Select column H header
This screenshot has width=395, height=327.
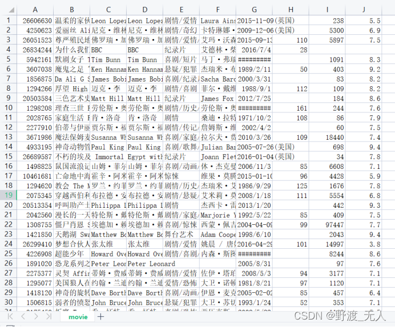[291, 10]
